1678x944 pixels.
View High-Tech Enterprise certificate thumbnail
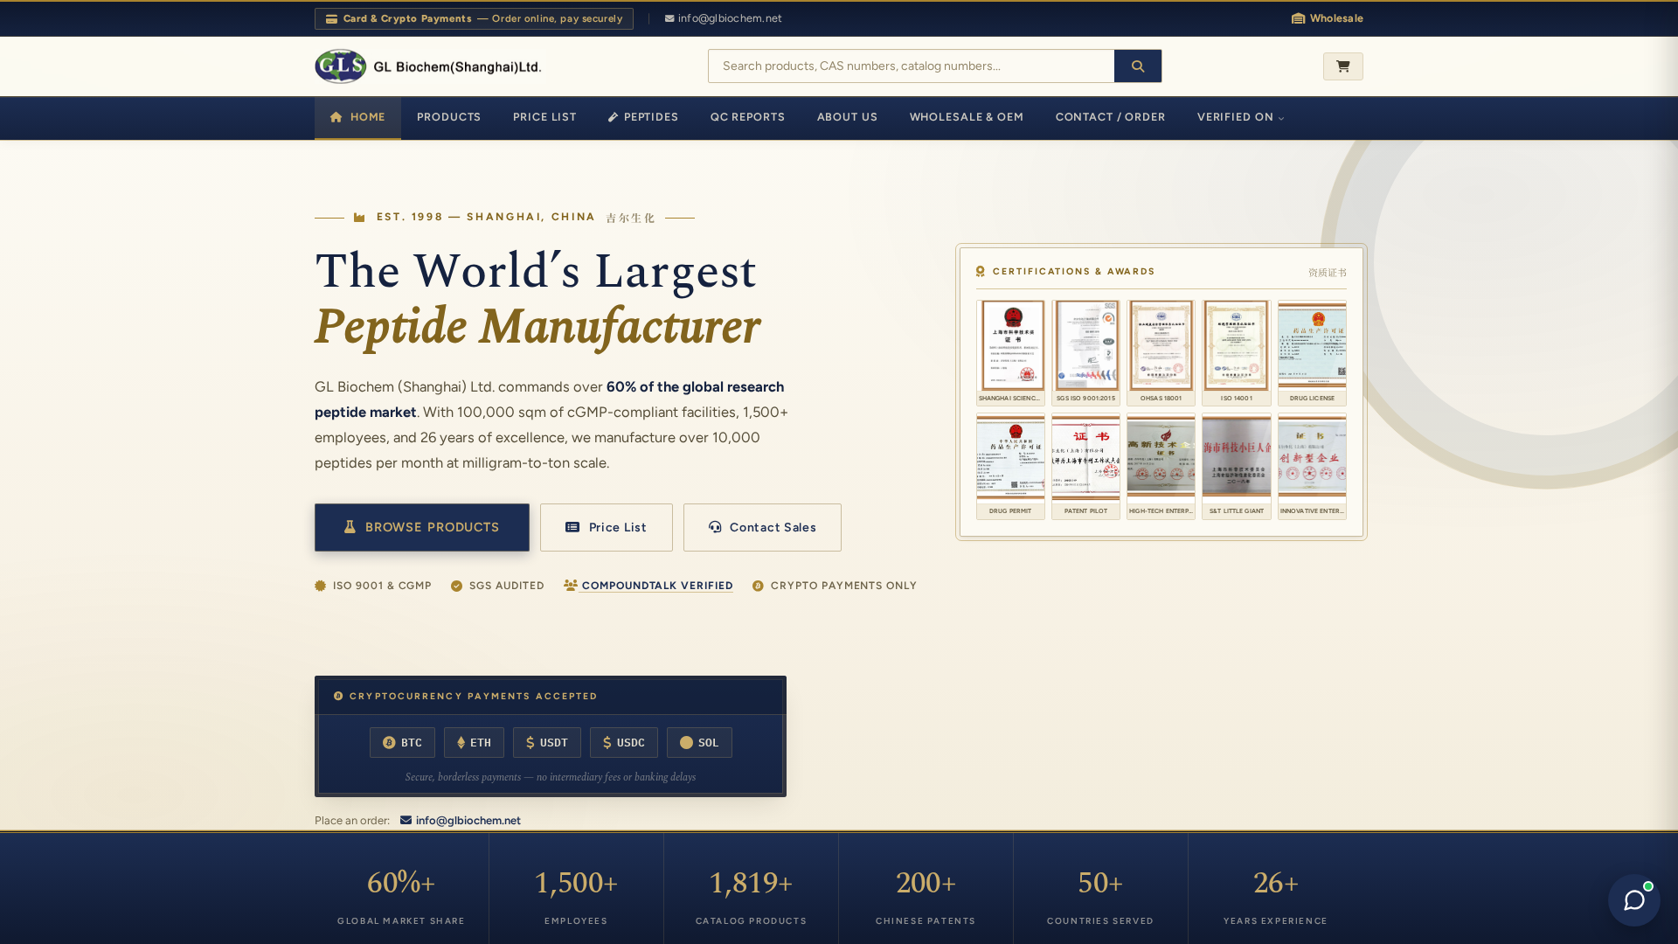[1161, 466]
